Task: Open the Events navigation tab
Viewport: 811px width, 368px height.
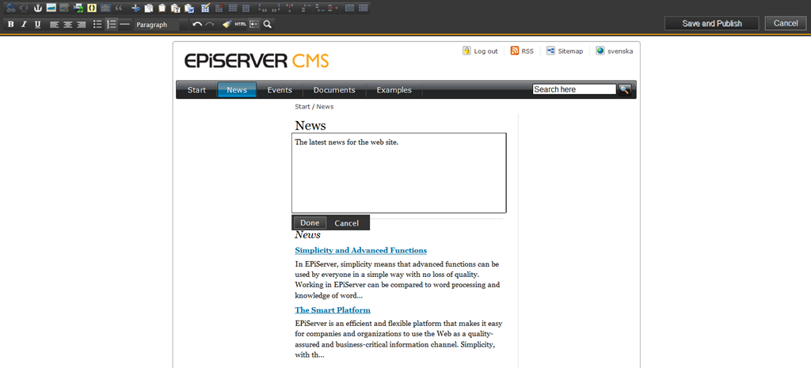Action: click(x=280, y=90)
